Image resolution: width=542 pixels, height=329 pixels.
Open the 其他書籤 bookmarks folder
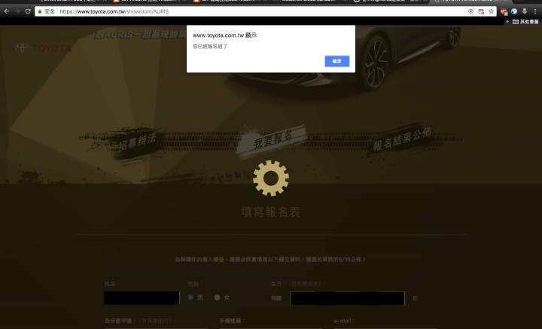click(x=525, y=21)
